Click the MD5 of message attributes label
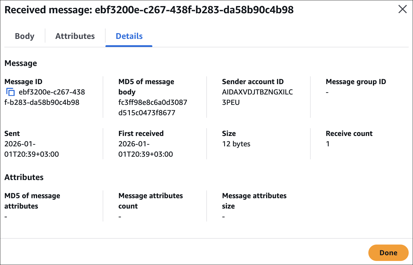The image size is (413, 265). click(32, 201)
